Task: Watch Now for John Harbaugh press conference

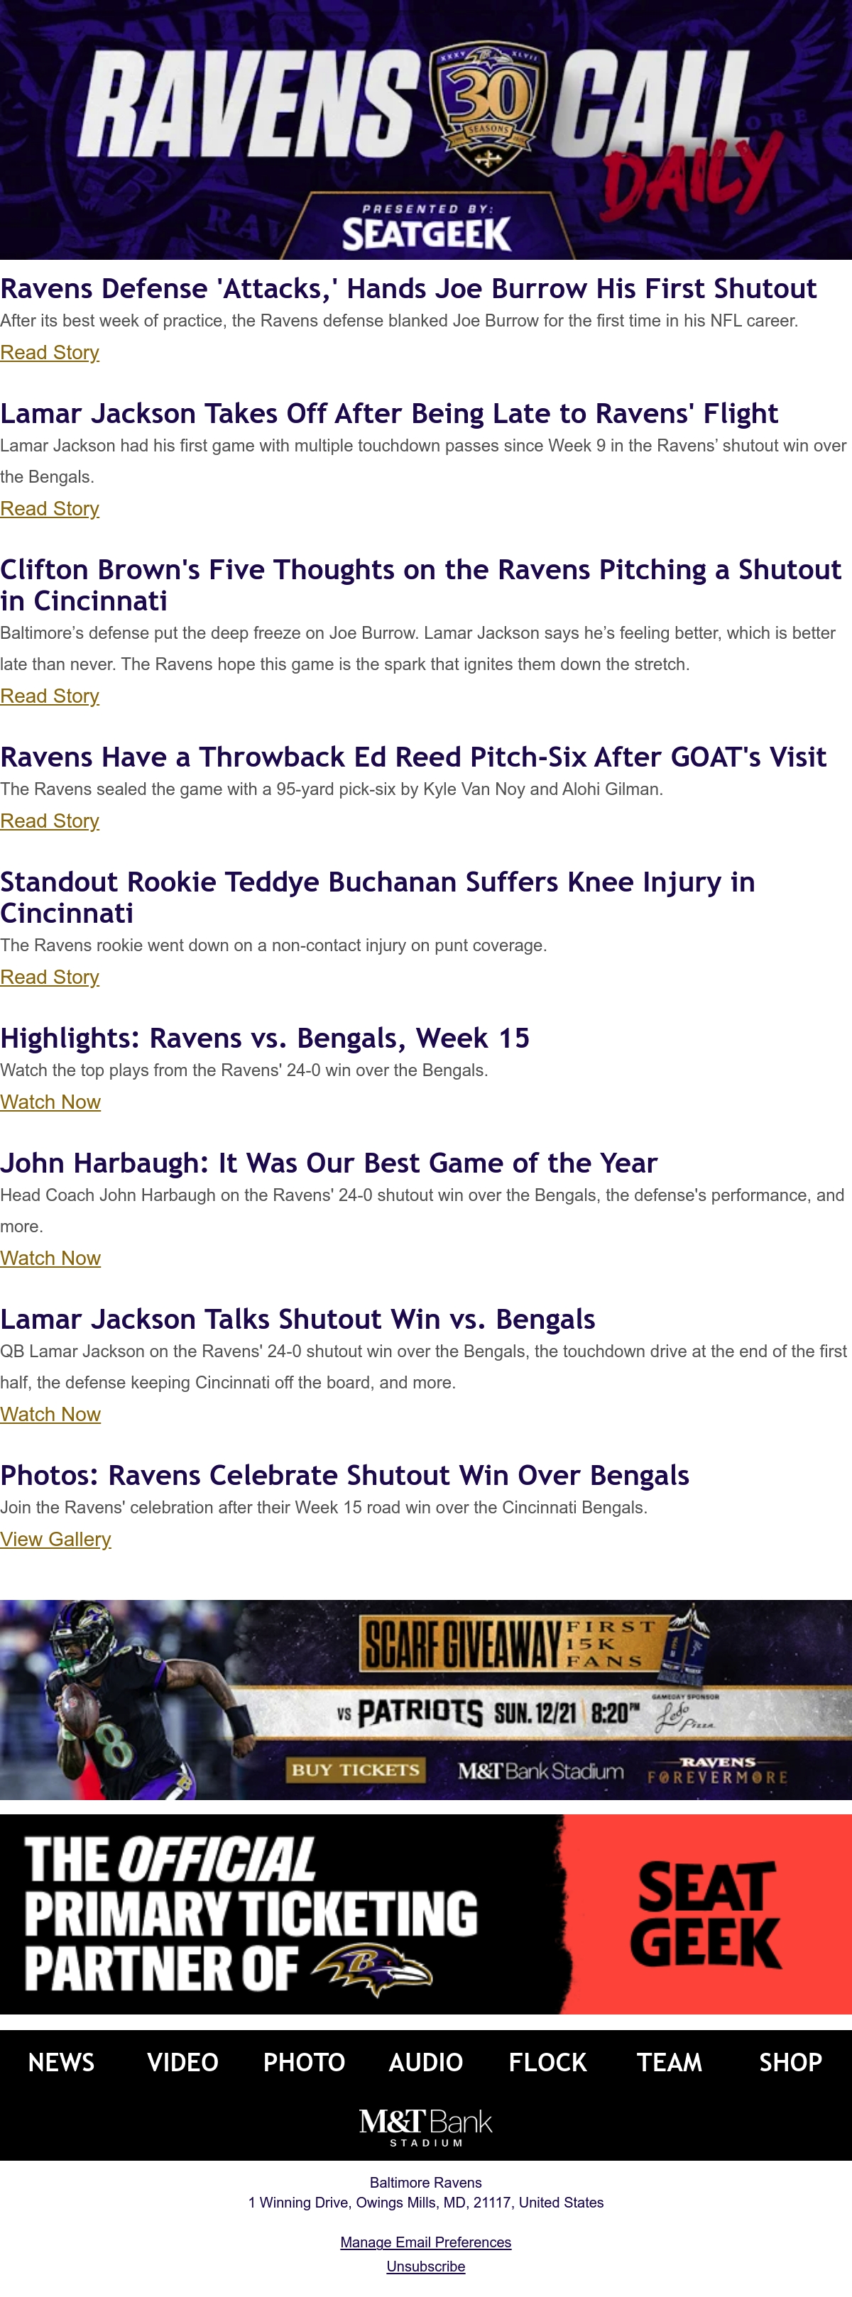Action: 51,1257
